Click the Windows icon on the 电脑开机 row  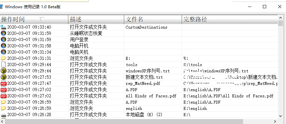click(x=3, y=46)
